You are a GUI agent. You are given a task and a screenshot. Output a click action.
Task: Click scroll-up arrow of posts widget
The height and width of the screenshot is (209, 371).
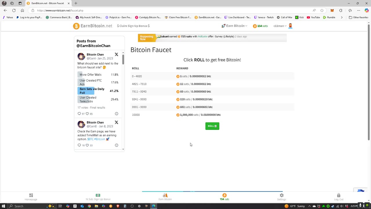tap(123, 53)
